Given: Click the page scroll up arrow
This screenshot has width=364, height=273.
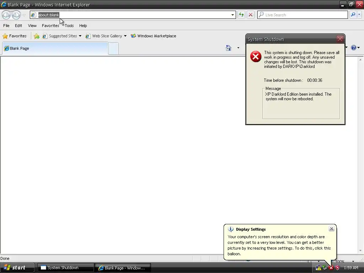Looking at the screenshot, I should pyautogui.click(x=360, y=60).
